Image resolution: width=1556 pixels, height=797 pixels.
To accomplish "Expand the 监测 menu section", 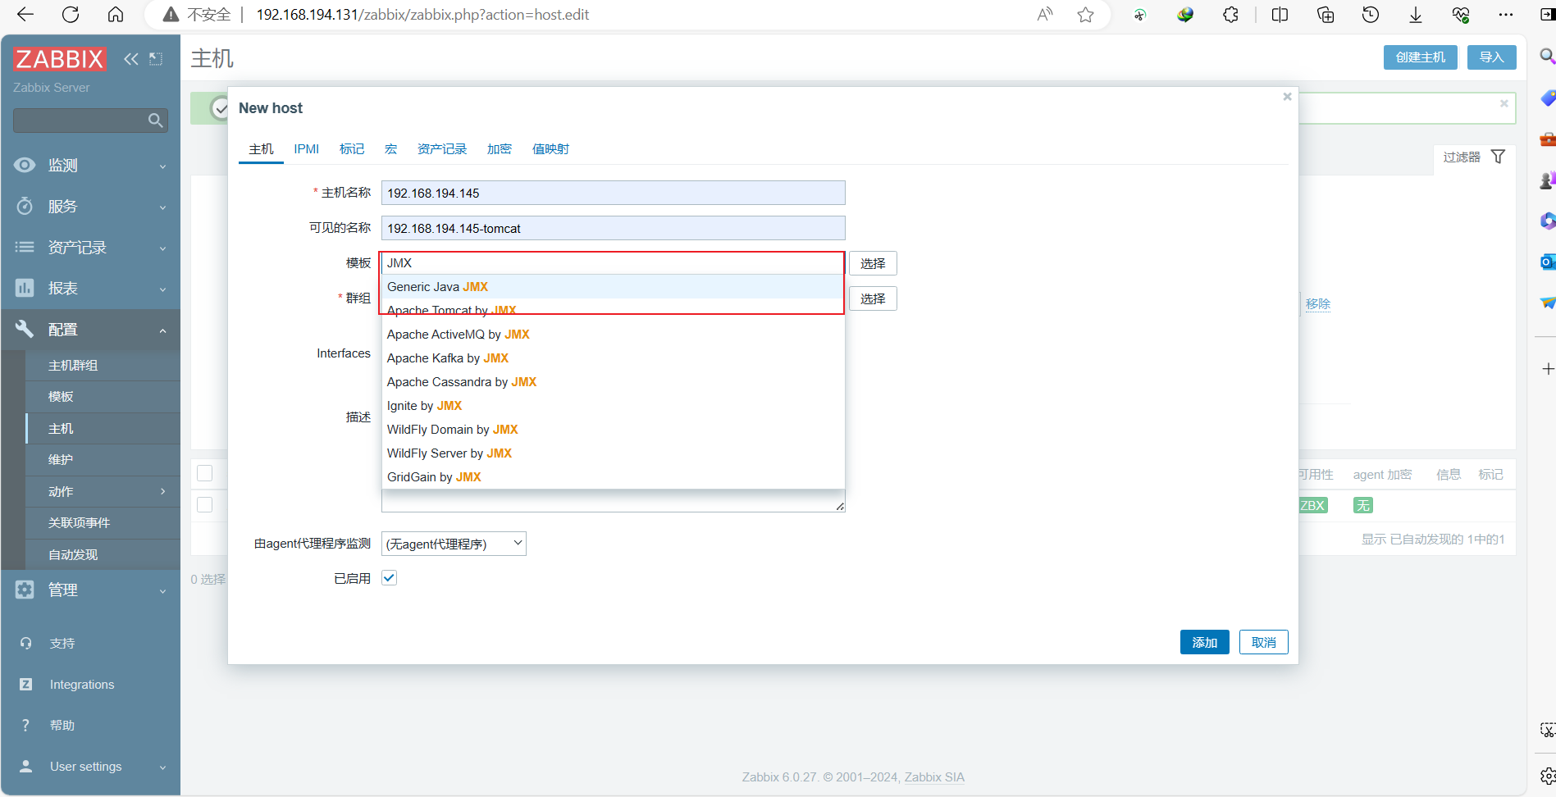I will 90,166.
